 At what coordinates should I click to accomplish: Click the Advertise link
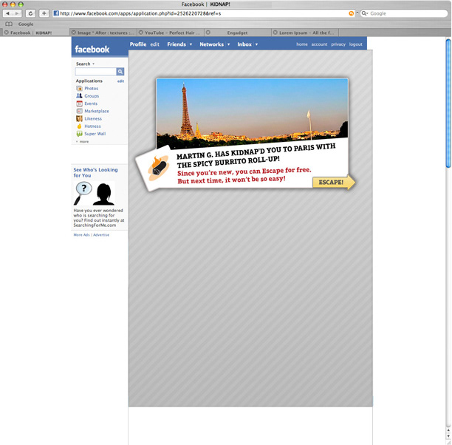click(x=101, y=235)
